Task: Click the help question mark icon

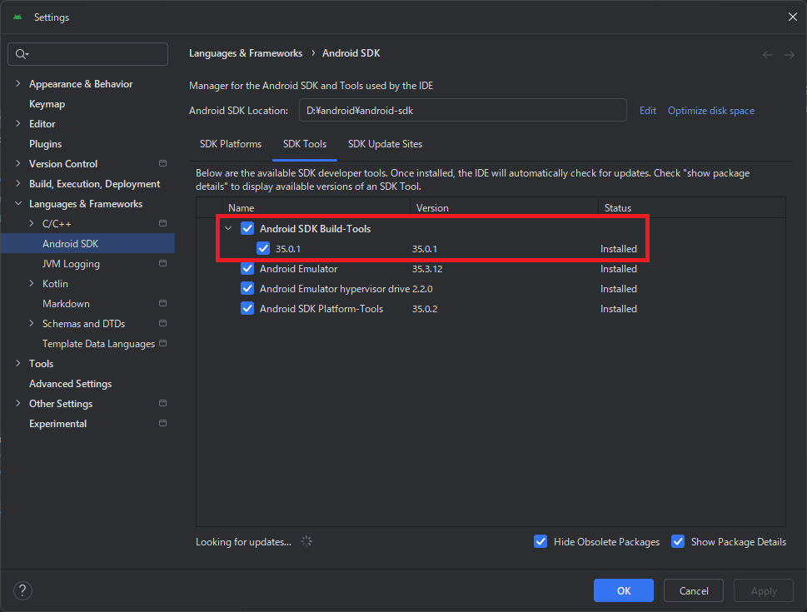Action: tap(22, 590)
